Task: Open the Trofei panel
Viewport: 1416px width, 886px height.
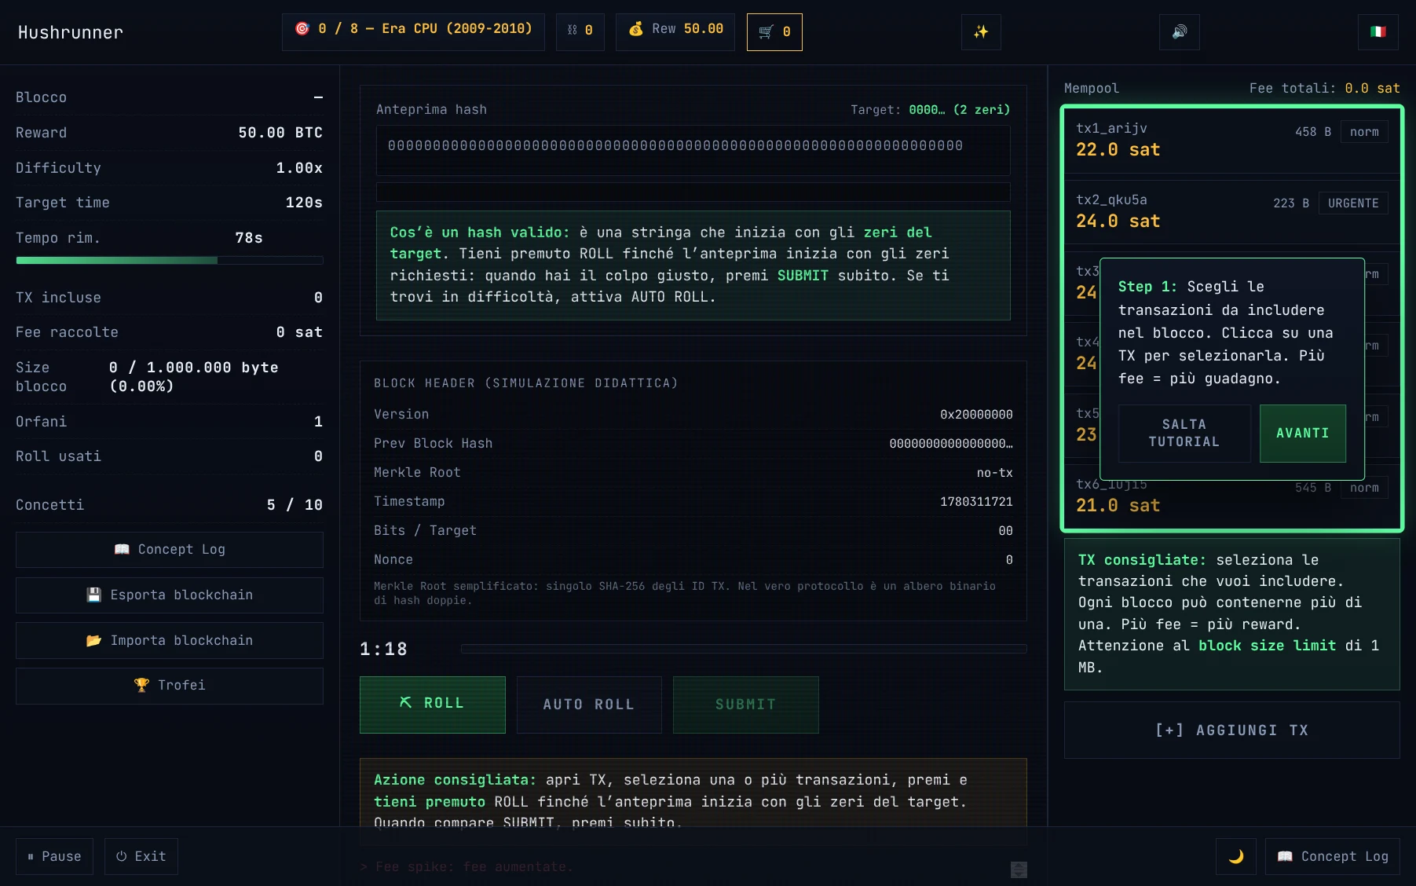Action: [170, 686]
